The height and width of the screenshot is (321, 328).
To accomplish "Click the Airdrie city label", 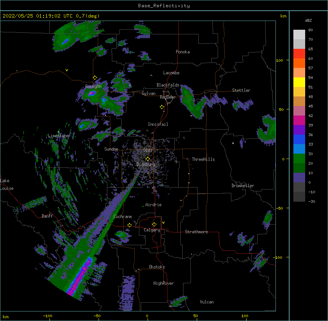I will click(x=153, y=205).
